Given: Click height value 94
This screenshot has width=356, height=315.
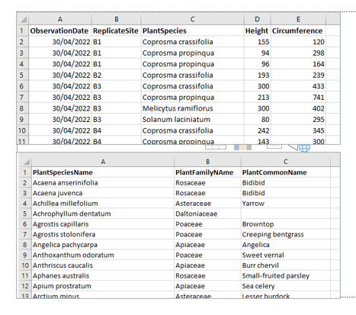Looking at the screenshot, I should click(258, 53).
